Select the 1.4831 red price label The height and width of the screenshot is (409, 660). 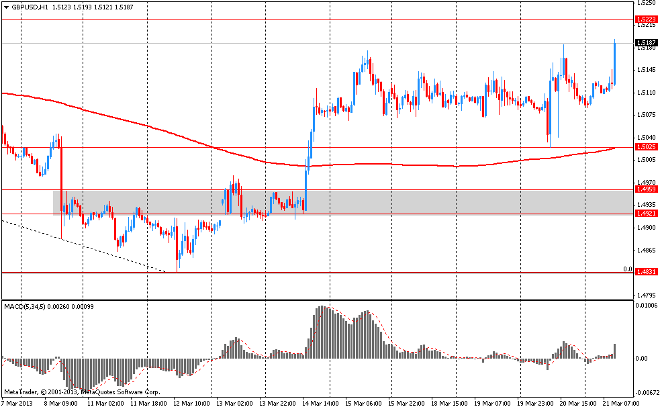point(645,273)
